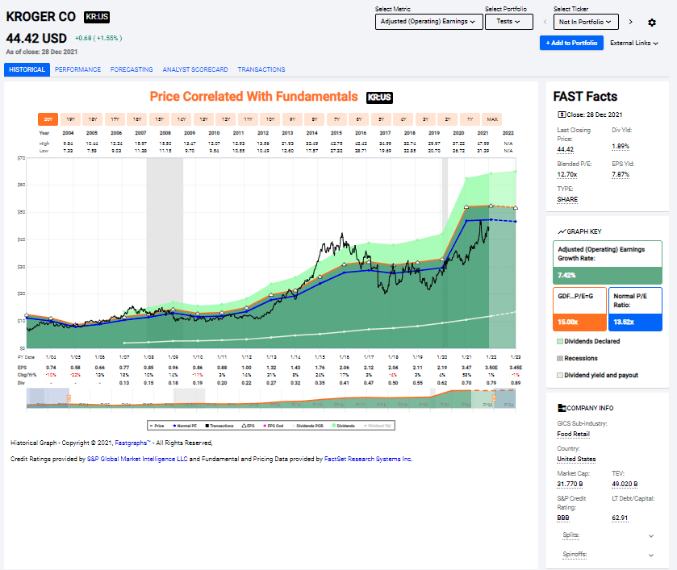The image size is (677, 570).
Task: Click the United States country link
Action: 576,459
